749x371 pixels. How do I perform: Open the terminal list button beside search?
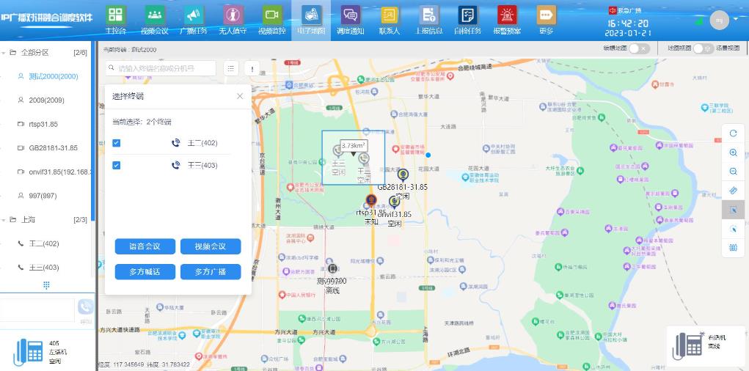pyautogui.click(x=231, y=68)
